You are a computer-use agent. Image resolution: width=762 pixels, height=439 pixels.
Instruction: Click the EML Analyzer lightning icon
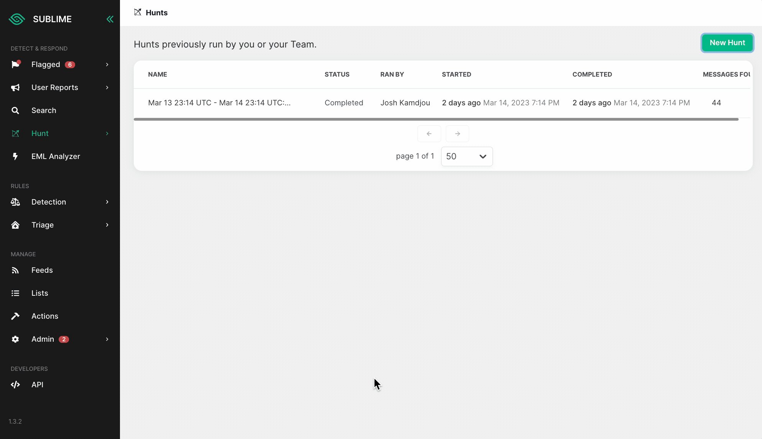click(15, 156)
